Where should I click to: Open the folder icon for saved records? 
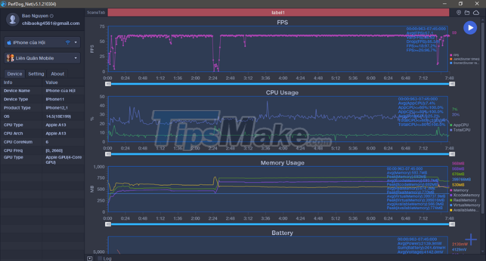click(468, 12)
